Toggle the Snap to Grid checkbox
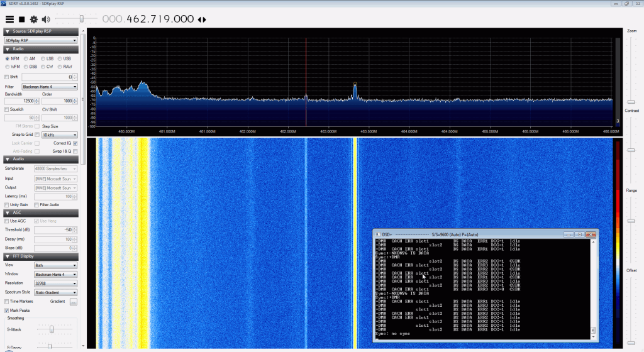This screenshot has height=352, width=644. [x=37, y=135]
